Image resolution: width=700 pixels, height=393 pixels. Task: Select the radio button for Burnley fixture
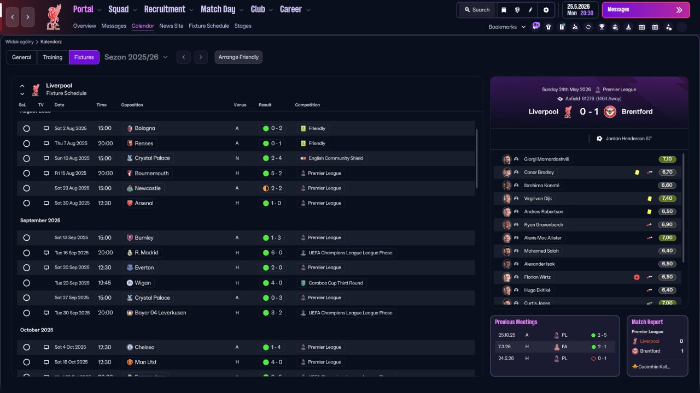26,238
